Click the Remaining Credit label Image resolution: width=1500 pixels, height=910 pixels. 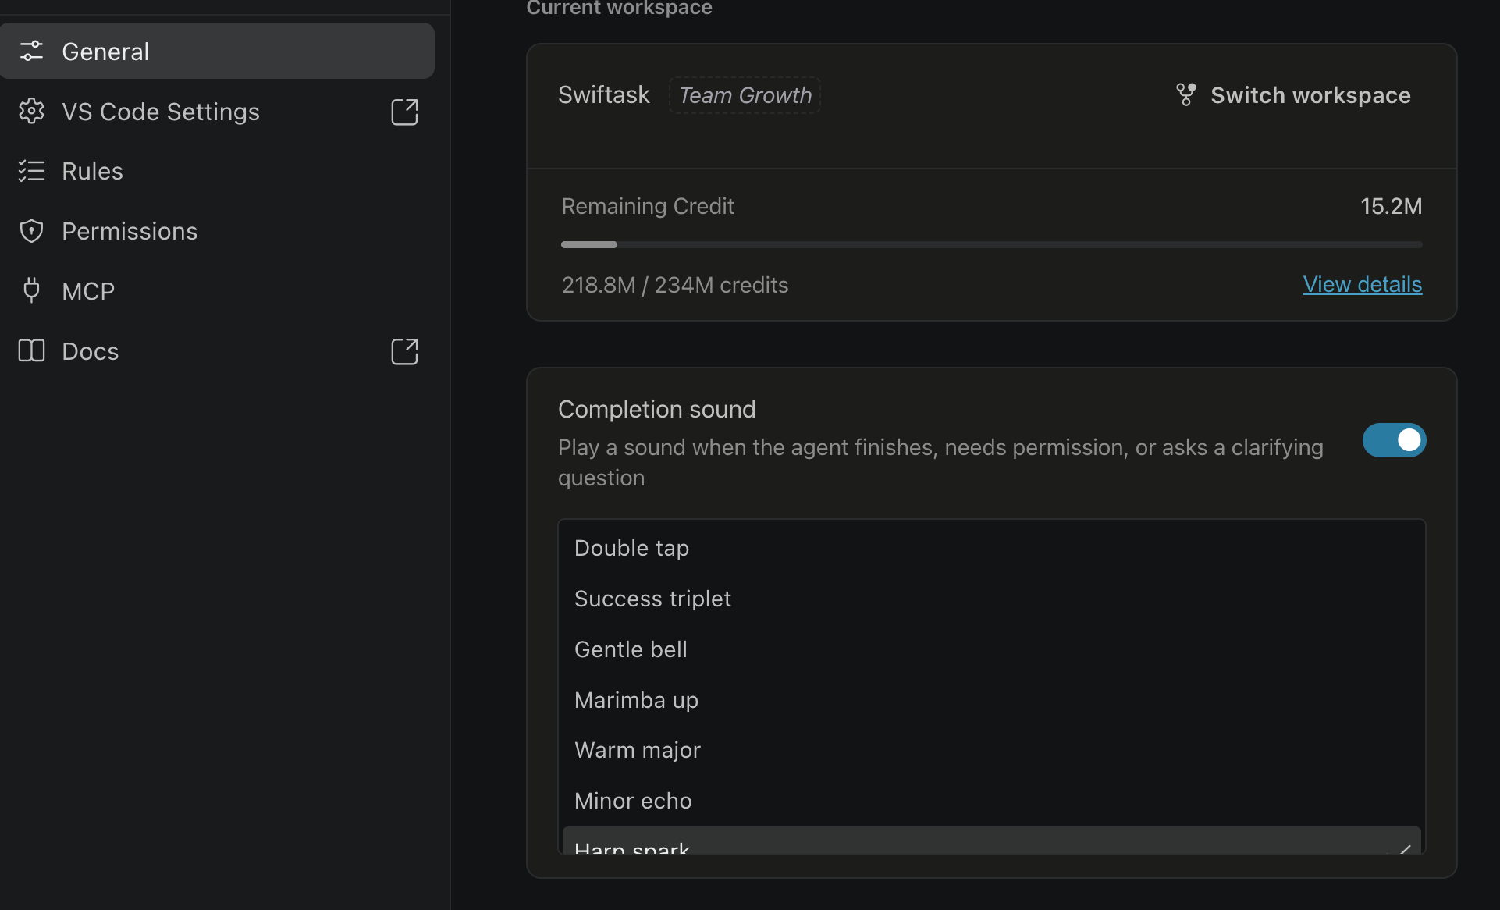point(648,206)
